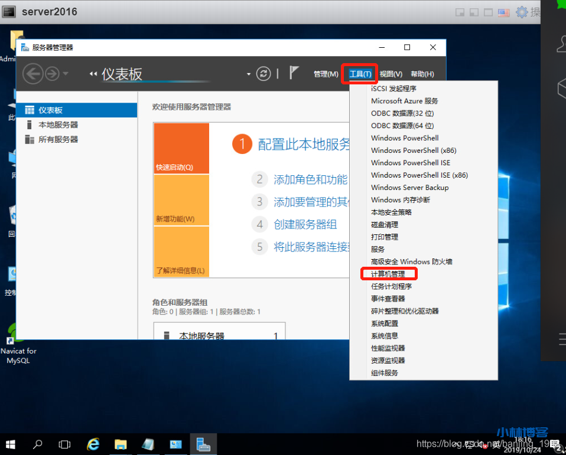Select 所有服务器 in the left sidebar
The width and height of the screenshot is (566, 455).
tap(58, 140)
